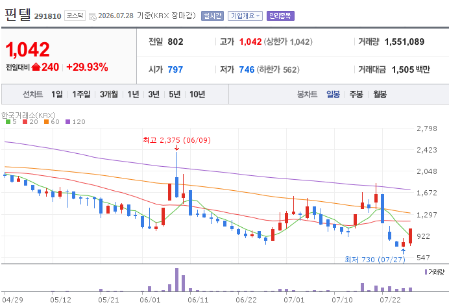Screen dimensions: 449x307
Task: Click the tallest volume bar in the volume chart
Action: 176,280
